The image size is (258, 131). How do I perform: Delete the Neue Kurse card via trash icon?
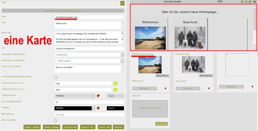pyautogui.click(x=209, y=88)
